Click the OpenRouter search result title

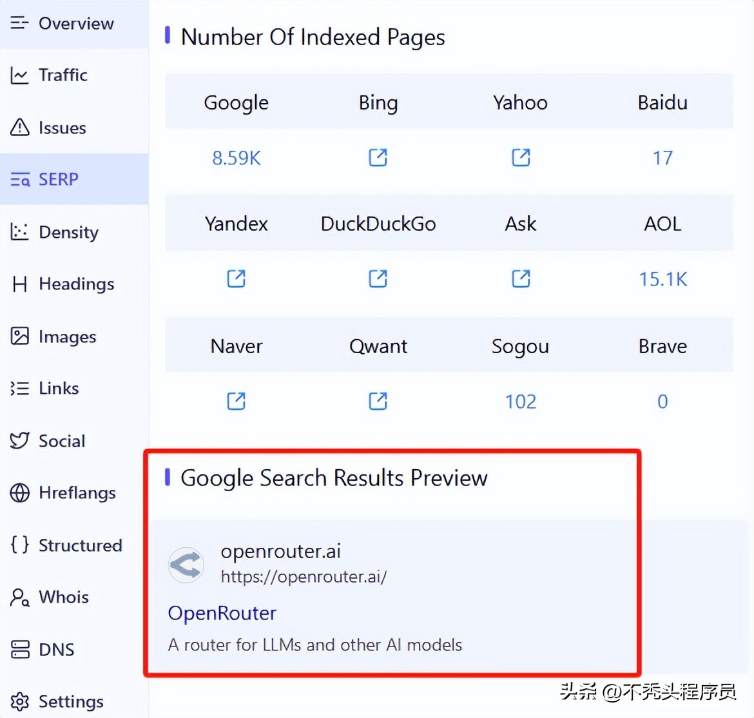[x=222, y=613]
